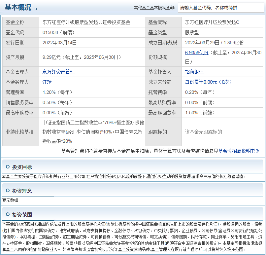Click the small arrow icon beside 基本概况

coord(36,9)
